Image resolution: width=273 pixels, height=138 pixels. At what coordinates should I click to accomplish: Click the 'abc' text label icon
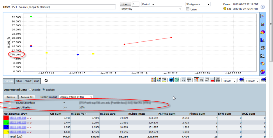pyautogui.click(x=218, y=80)
